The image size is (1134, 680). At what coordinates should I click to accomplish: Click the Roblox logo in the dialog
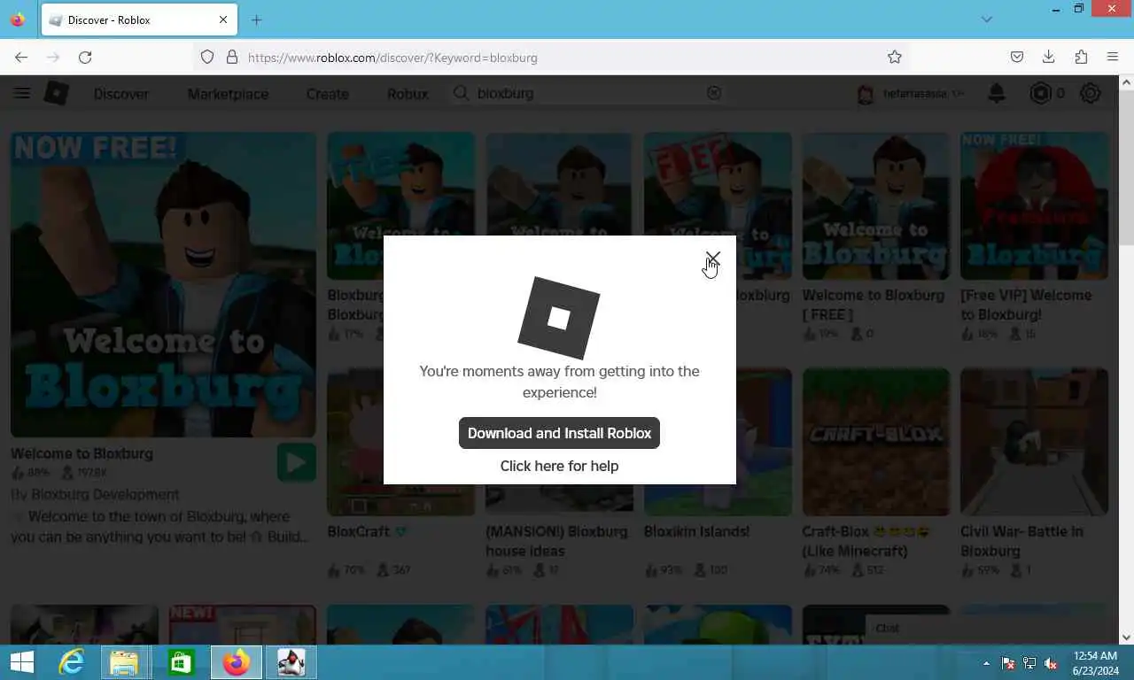(x=559, y=318)
